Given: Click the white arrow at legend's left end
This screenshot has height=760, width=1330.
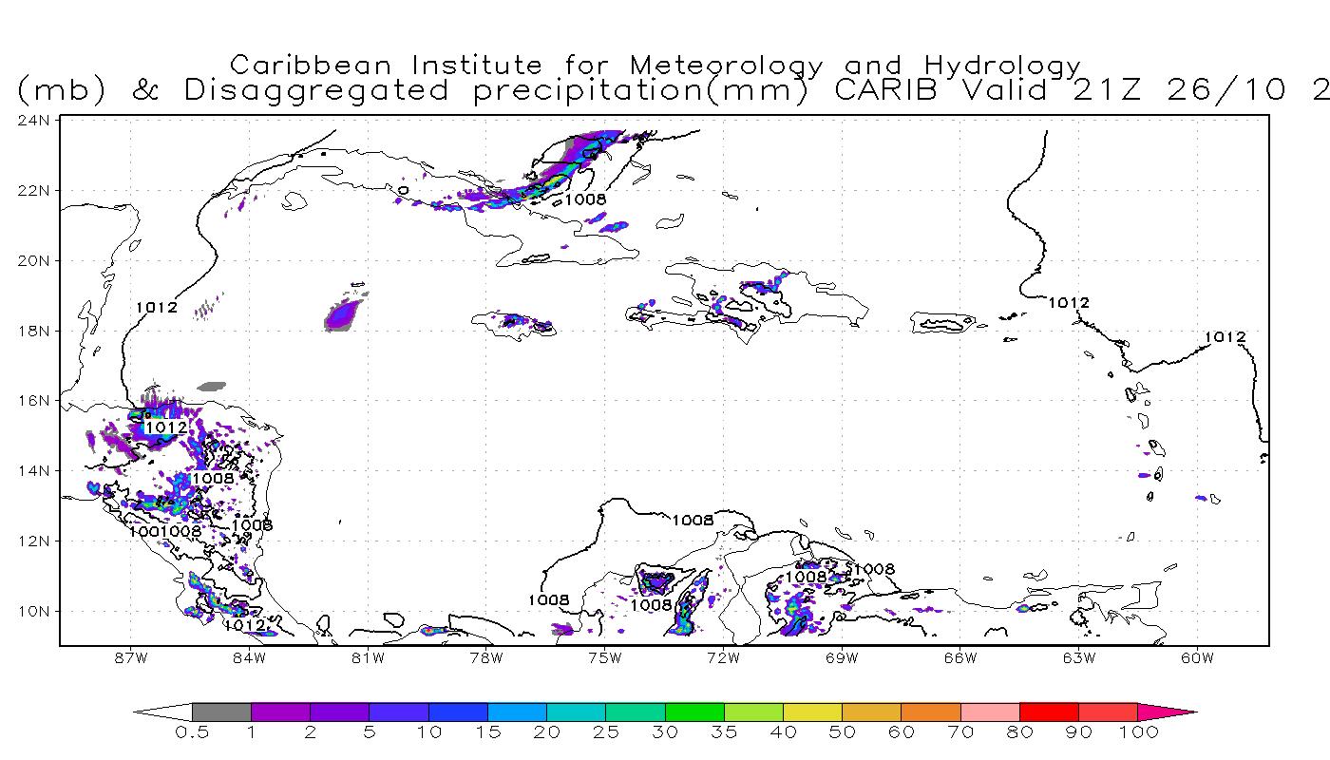Looking at the screenshot, I should [x=163, y=712].
